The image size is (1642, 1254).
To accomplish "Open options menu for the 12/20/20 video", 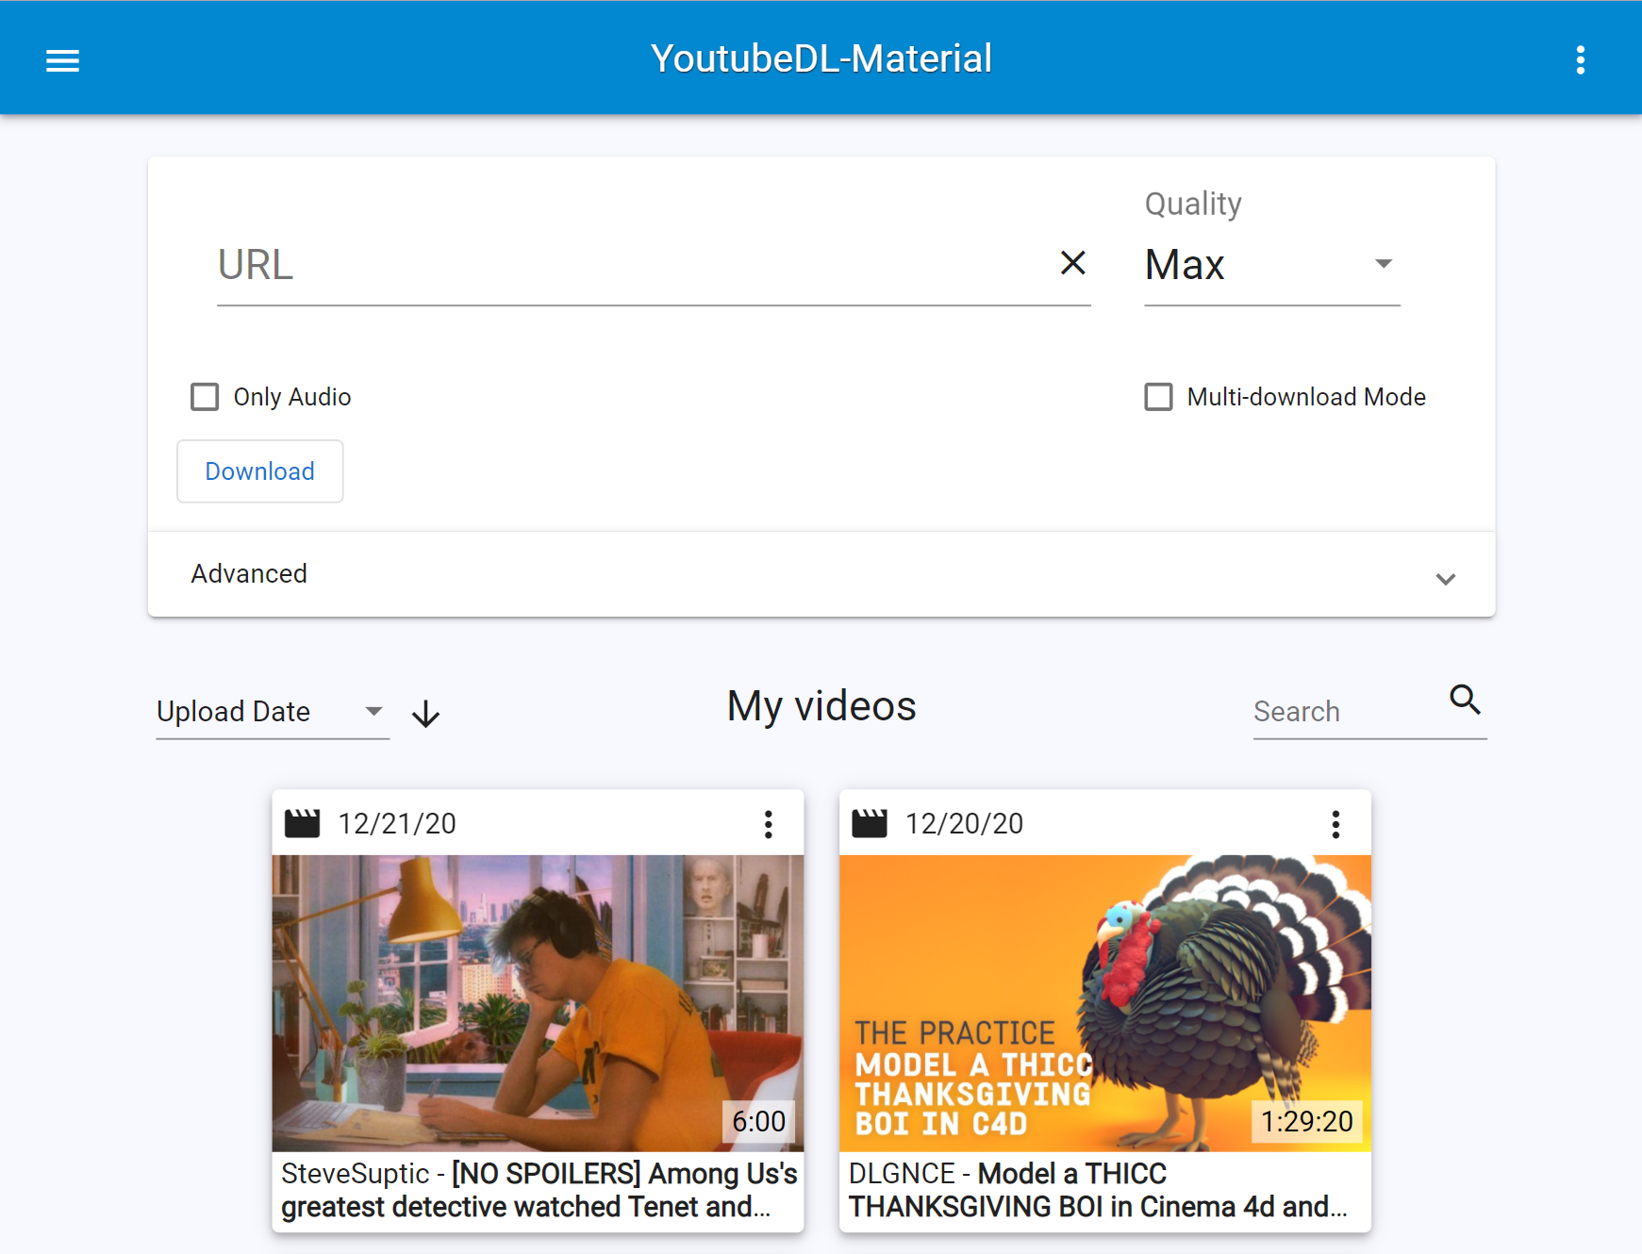I will (1335, 824).
